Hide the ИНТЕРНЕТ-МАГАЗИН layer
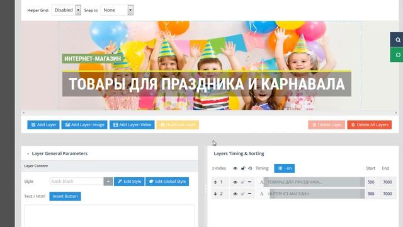Image resolution: width=403 pixels, height=227 pixels. [235, 194]
